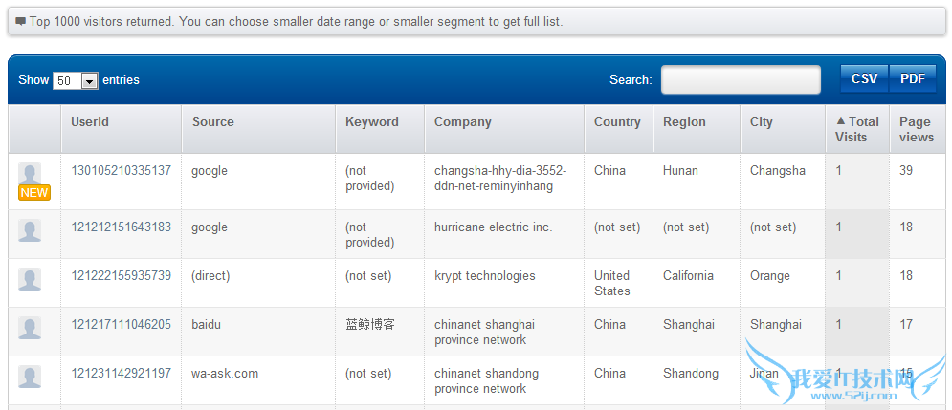Open the Show entries dropdown
The width and height of the screenshot is (952, 410).
(x=77, y=81)
